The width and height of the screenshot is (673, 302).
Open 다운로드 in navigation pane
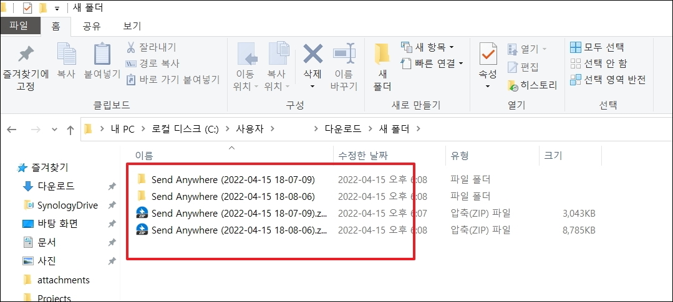(56, 186)
